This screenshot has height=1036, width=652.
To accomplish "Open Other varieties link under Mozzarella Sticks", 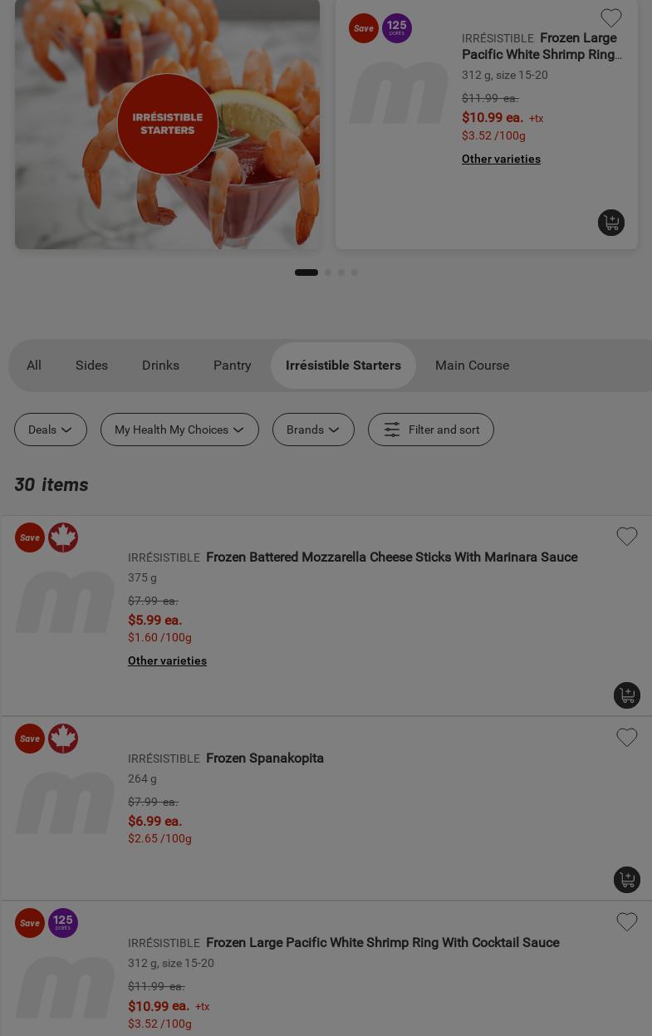I will pyautogui.click(x=167, y=660).
